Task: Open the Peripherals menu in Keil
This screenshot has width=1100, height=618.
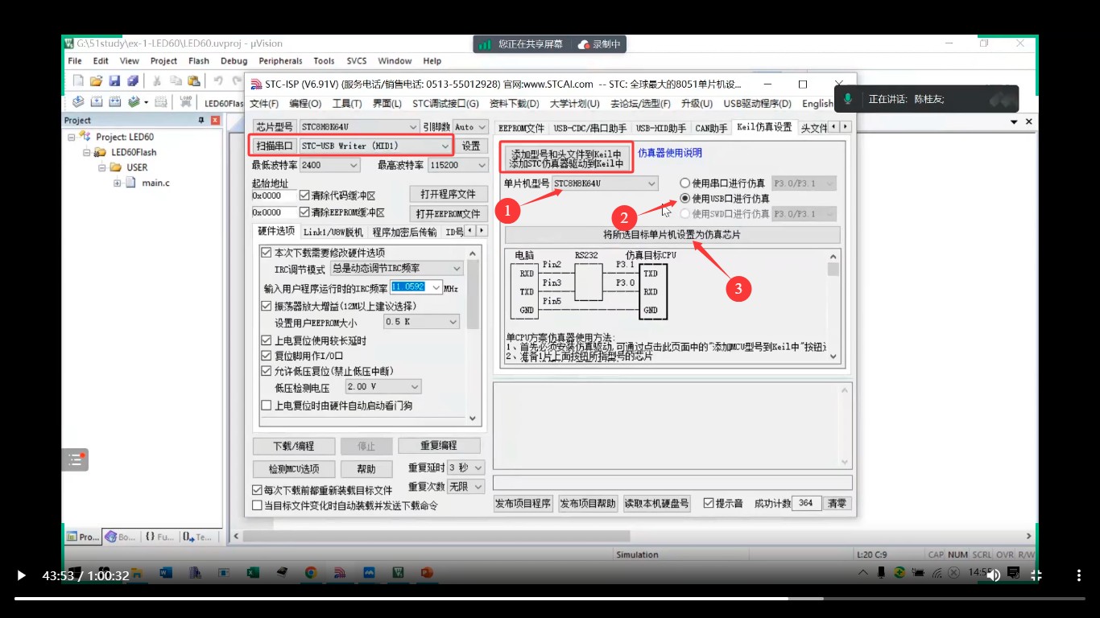Action: click(x=280, y=60)
